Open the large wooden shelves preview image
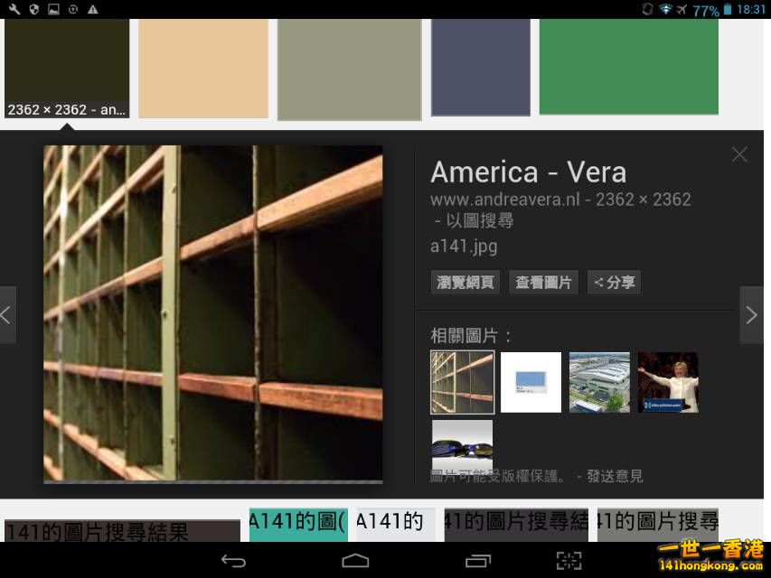The image size is (771, 578). tap(213, 313)
